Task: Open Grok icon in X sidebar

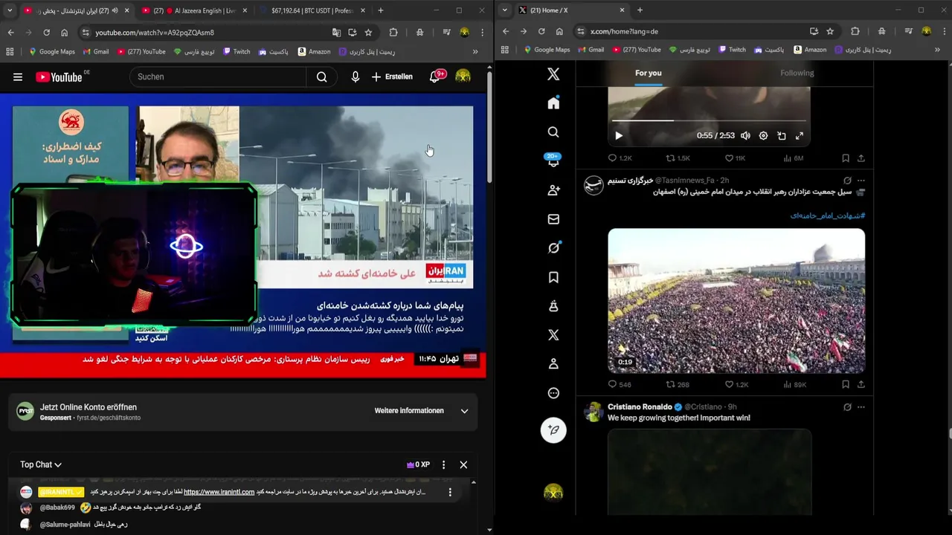Action: [x=553, y=248]
